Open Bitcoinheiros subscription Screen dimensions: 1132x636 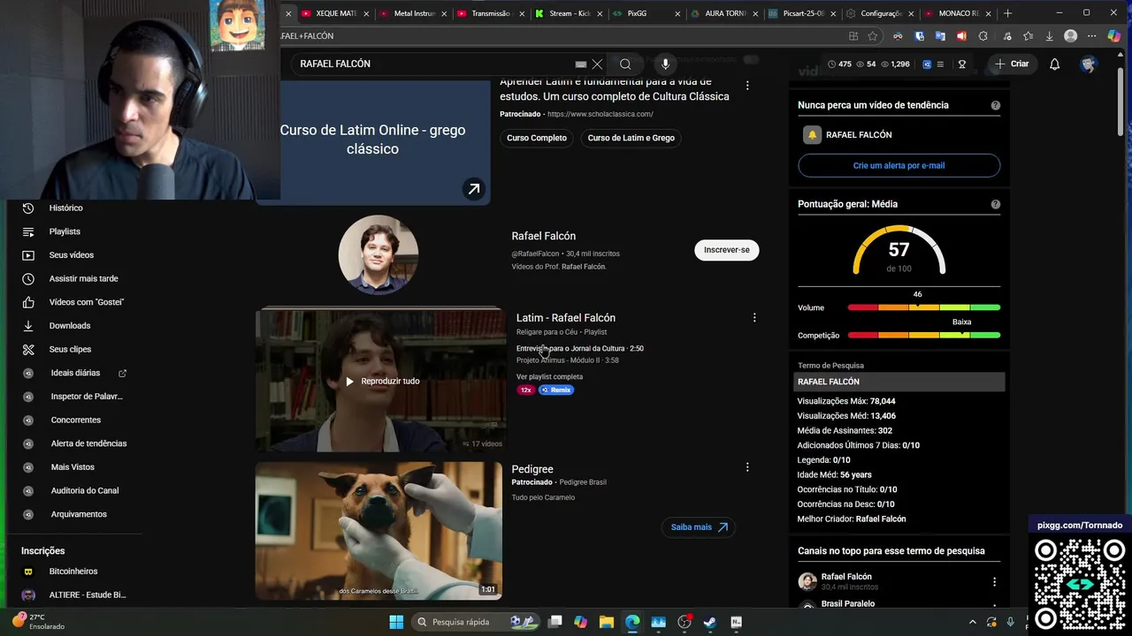pyautogui.click(x=73, y=572)
